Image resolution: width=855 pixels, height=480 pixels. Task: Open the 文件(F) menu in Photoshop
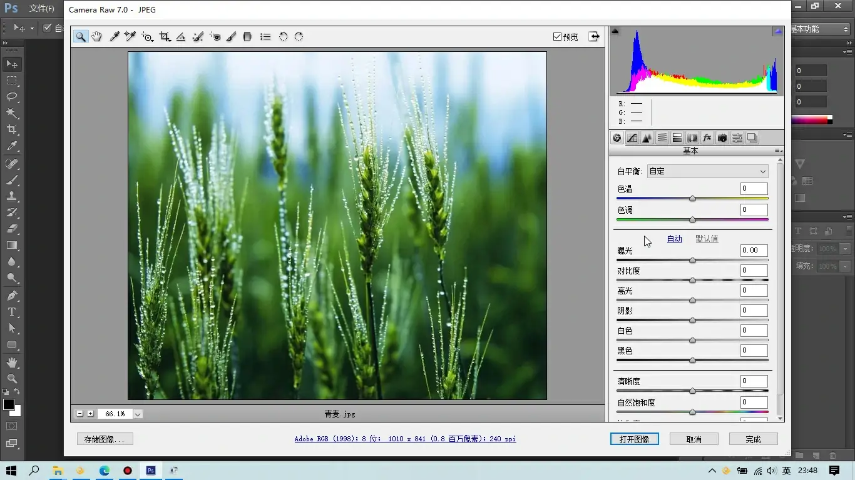point(42,9)
